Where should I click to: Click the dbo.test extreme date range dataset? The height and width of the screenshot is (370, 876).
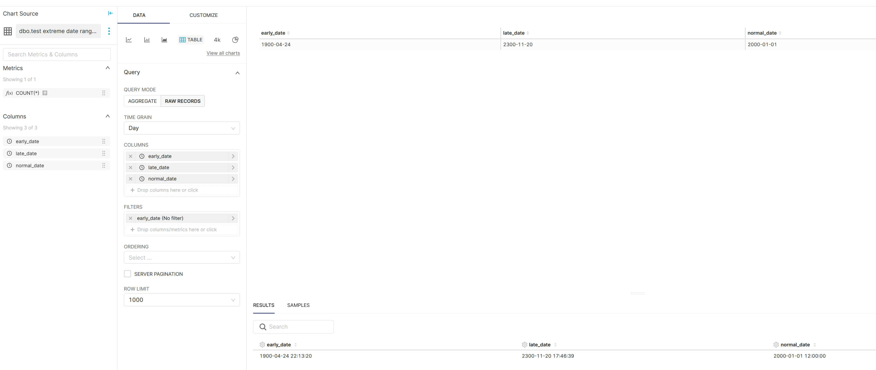tap(58, 31)
